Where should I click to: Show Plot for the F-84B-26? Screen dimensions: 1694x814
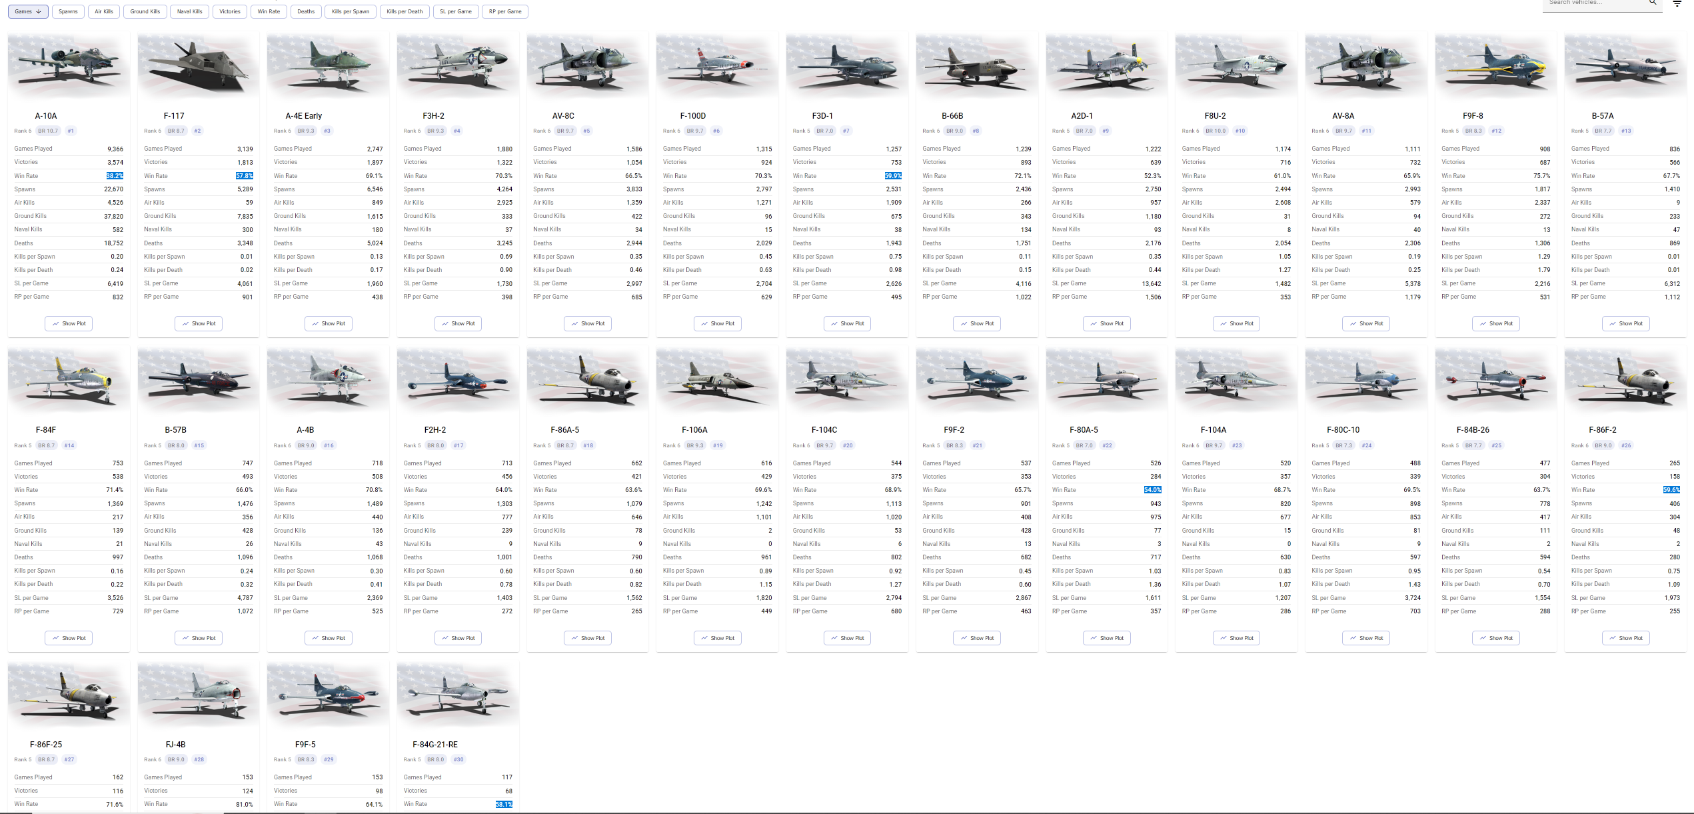[1495, 638]
